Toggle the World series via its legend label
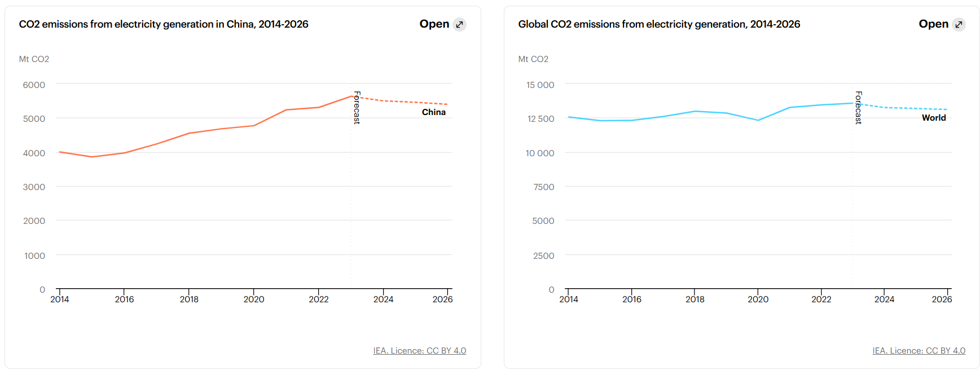The width and height of the screenshot is (980, 375). click(934, 117)
